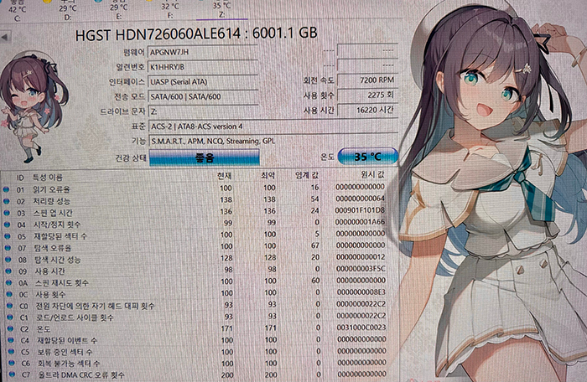The height and width of the screenshot is (382, 587).
Task: Click the 특성 이름 column header
Action: 48,177
